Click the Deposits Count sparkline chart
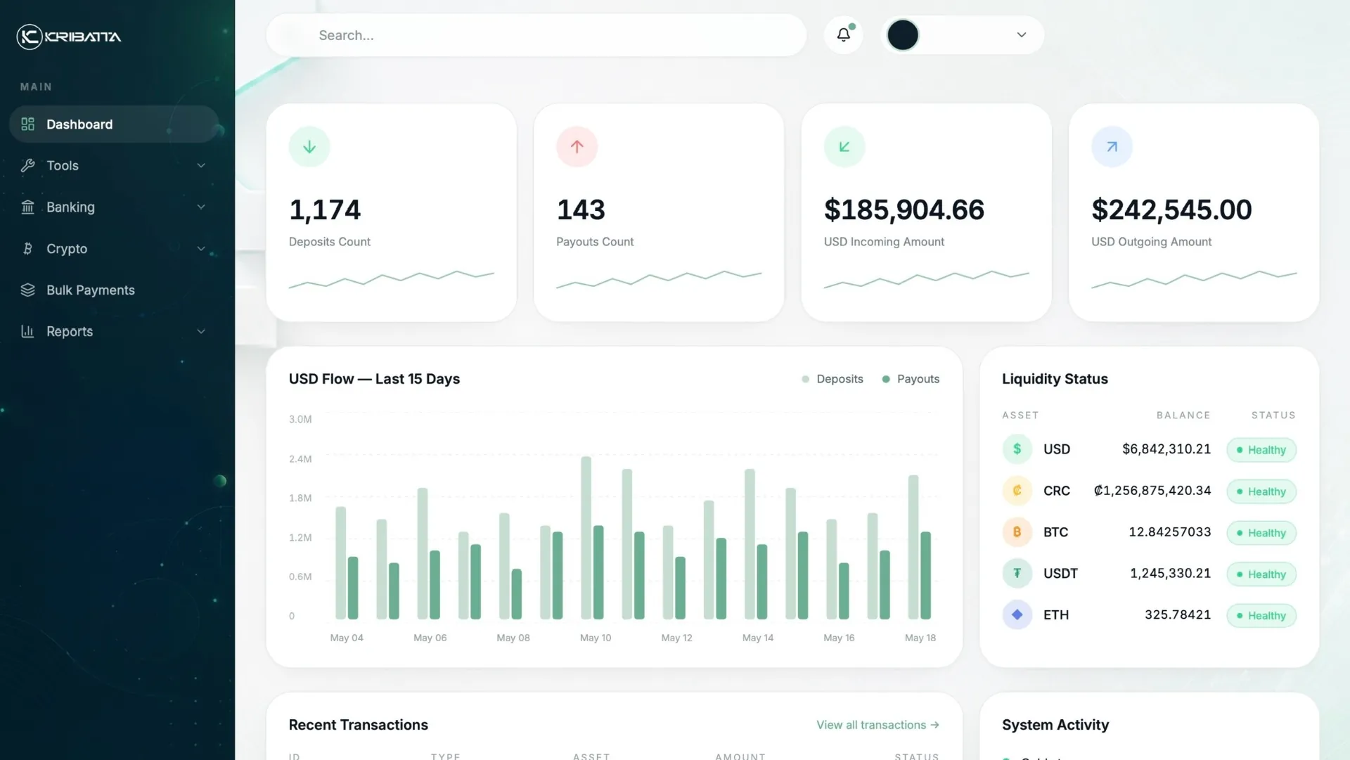Image resolution: width=1350 pixels, height=760 pixels. click(392, 279)
